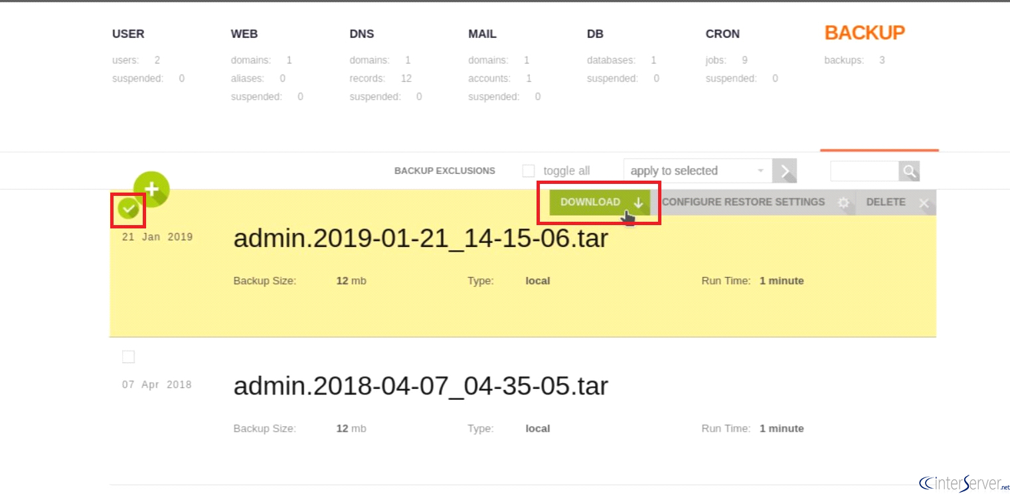Screen dimensions: 1010x494
Task: Tick the toggle all checkbox
Action: pyautogui.click(x=529, y=171)
